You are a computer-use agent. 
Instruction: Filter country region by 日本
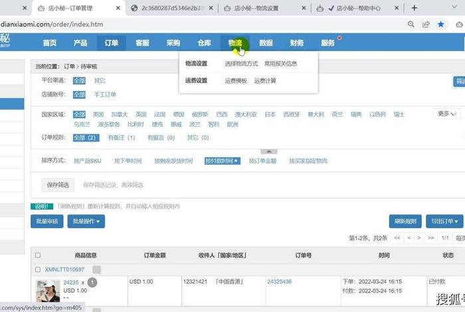[x=270, y=114]
